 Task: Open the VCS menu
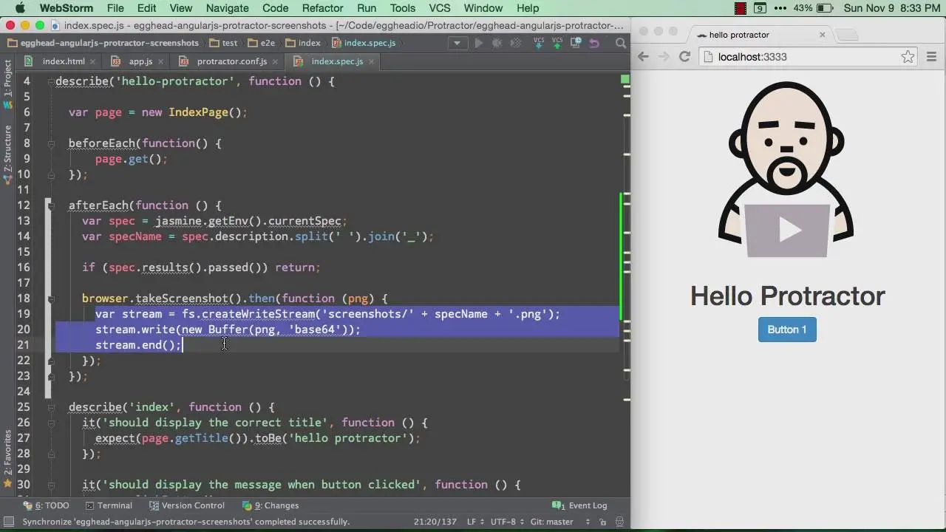pos(440,8)
